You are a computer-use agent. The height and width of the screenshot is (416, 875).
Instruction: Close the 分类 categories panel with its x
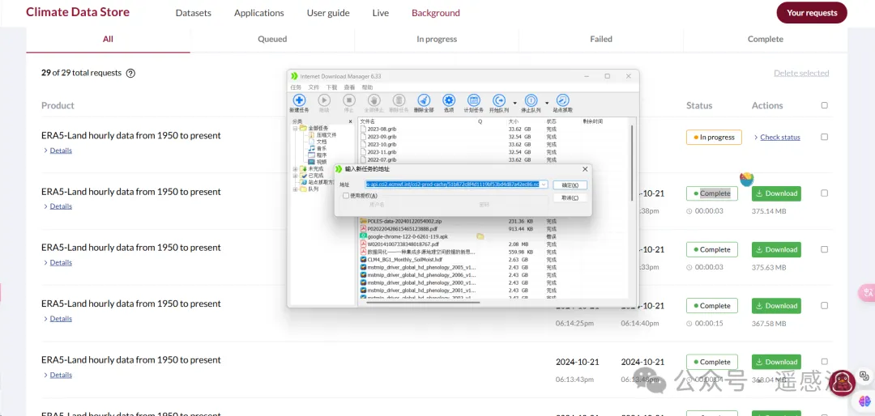point(351,121)
